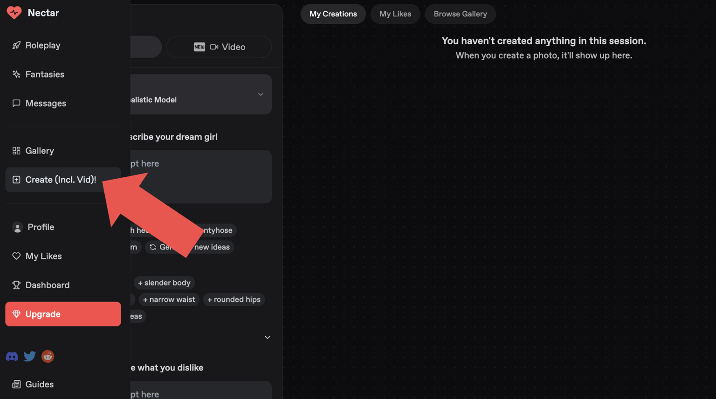Click the video camera icon
Screen dimensions: 716x399
[214, 47]
